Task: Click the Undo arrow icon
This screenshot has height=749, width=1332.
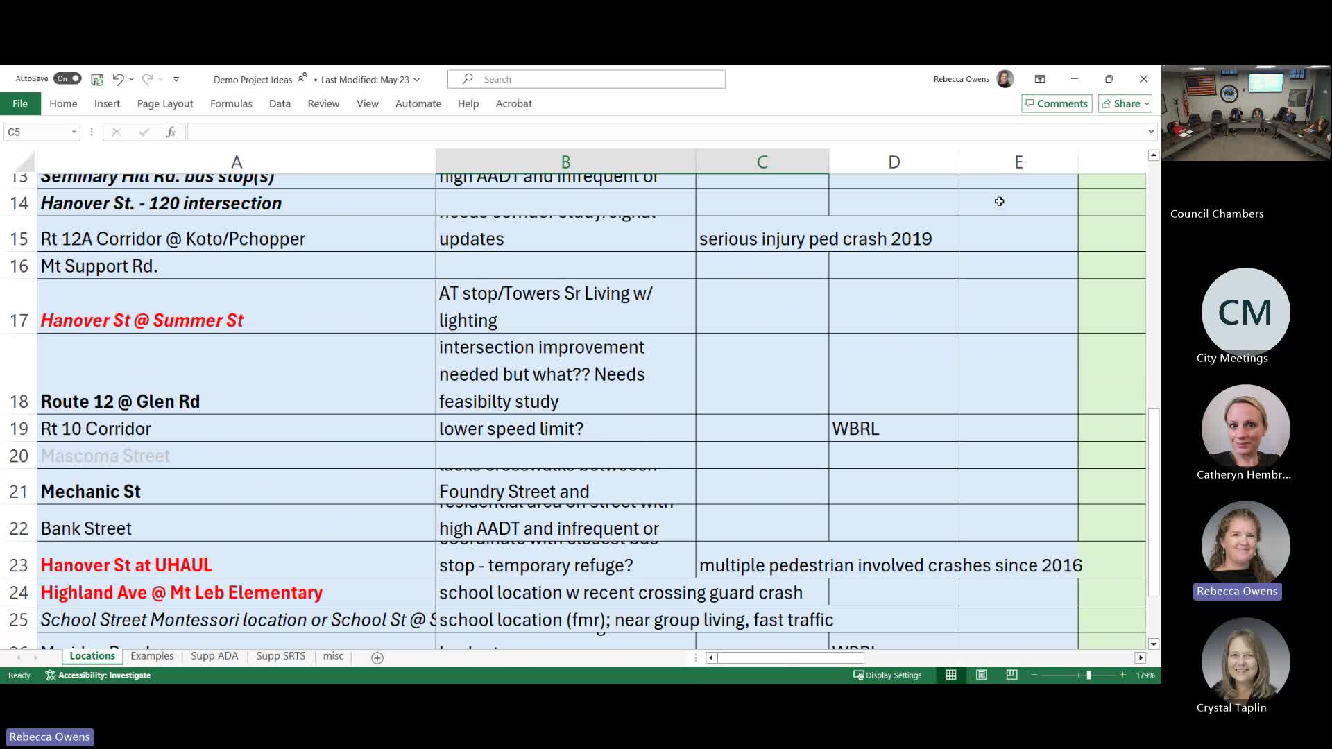Action: pos(118,79)
